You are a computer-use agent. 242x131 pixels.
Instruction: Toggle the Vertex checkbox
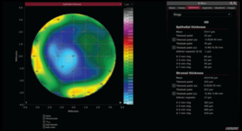[x=44, y=116]
